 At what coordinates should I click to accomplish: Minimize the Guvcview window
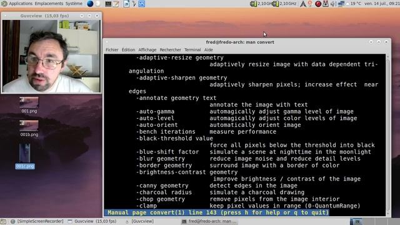(82, 16)
